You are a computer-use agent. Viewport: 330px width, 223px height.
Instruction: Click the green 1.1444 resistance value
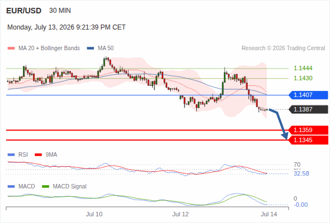303,68
